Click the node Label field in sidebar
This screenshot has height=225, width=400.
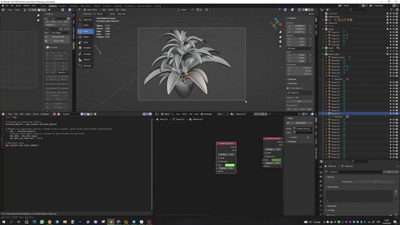pyautogui.click(x=302, y=132)
